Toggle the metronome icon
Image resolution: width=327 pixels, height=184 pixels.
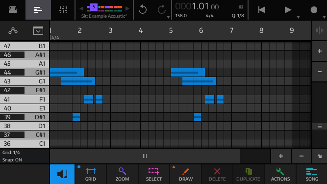(x=241, y=7)
